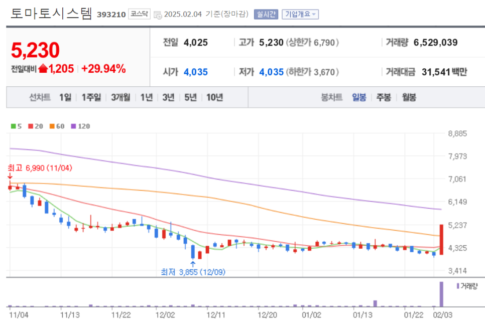Click the 거래량 value 6,529,039
Screen dimensions: 485x333
tap(435, 42)
